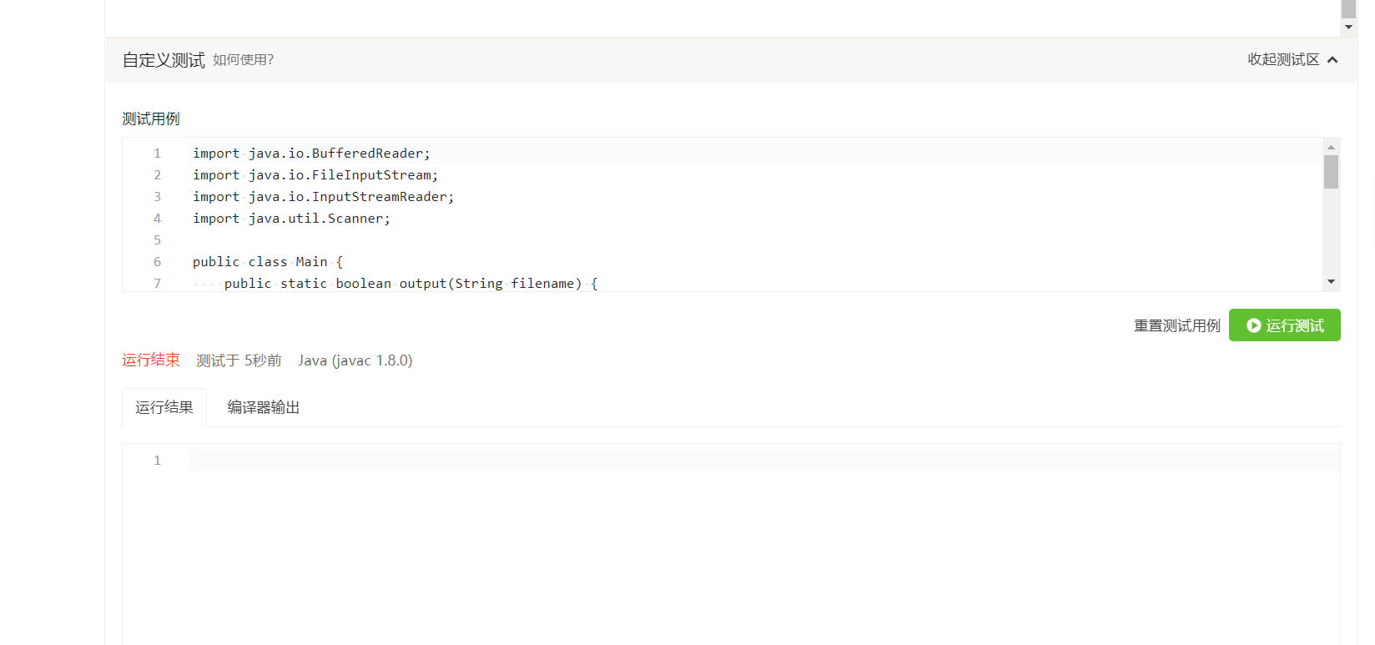This screenshot has width=1375, height=645.
Task: Click scroll-up arrow of code editor scrollbar
Action: (1332, 147)
